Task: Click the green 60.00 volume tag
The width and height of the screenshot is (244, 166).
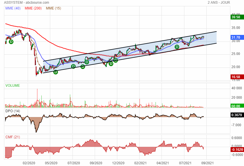Action: 237,106
